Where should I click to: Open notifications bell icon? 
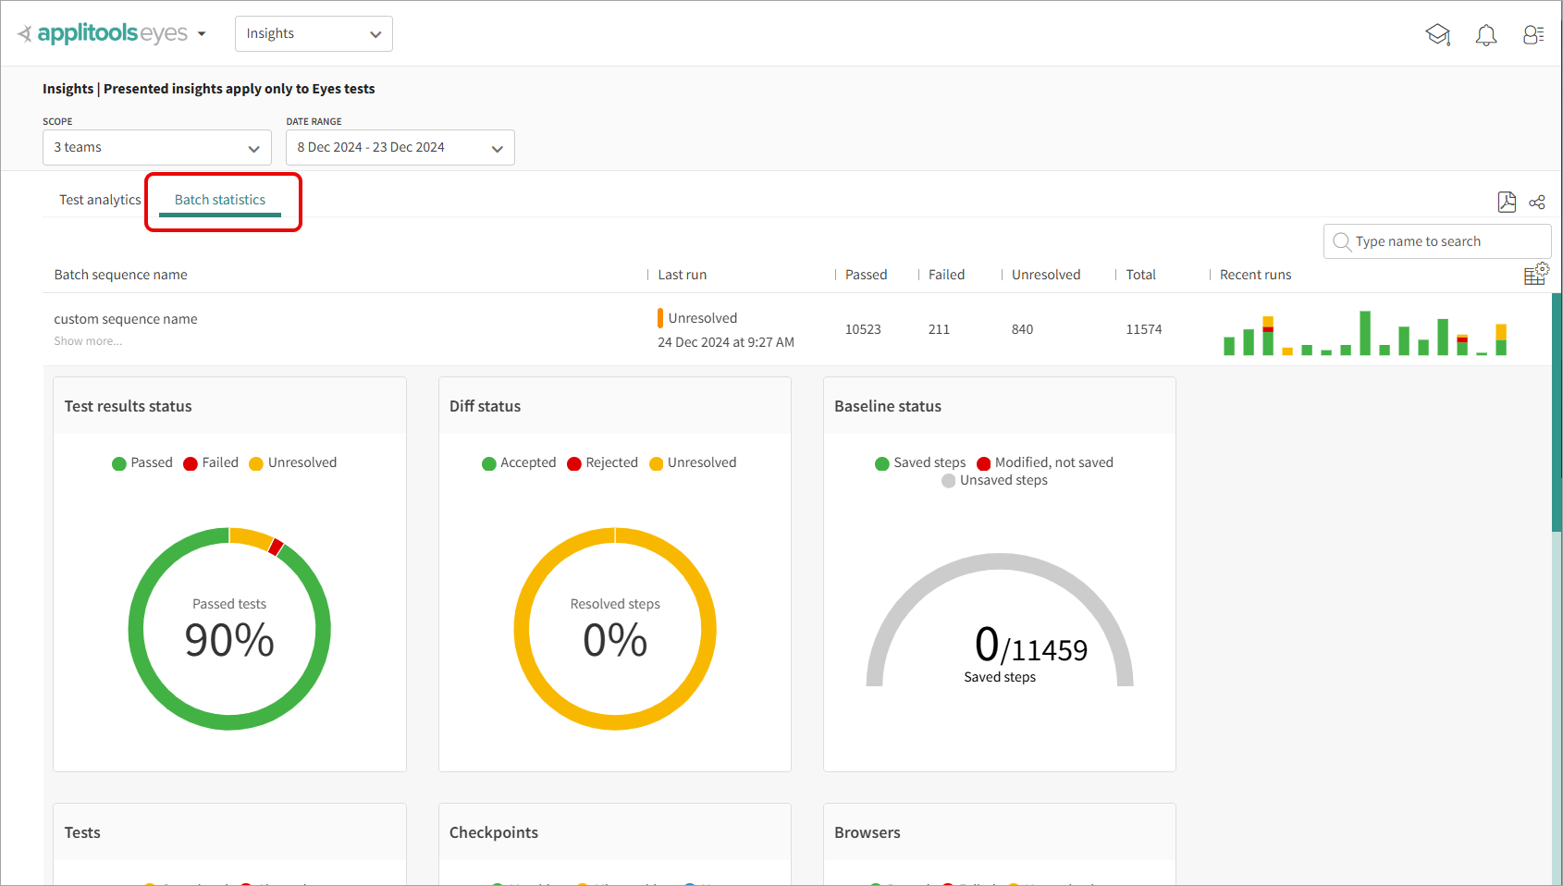tap(1485, 35)
